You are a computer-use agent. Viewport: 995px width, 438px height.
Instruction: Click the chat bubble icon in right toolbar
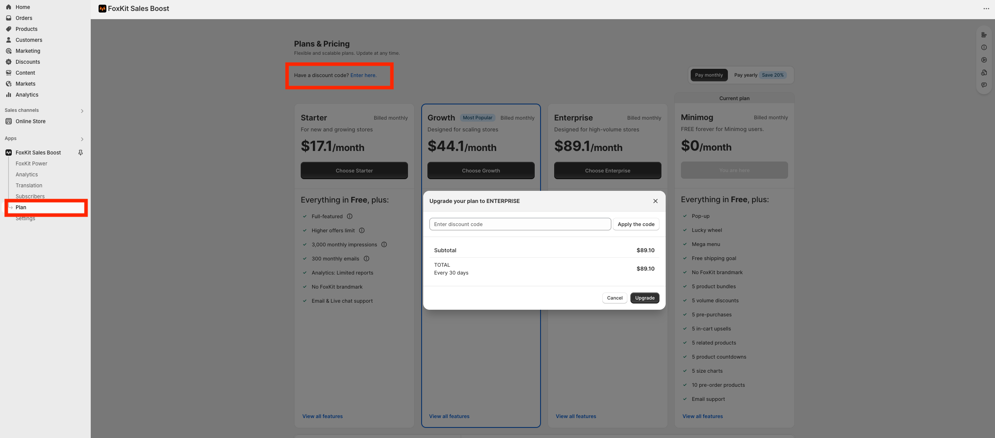click(x=984, y=85)
